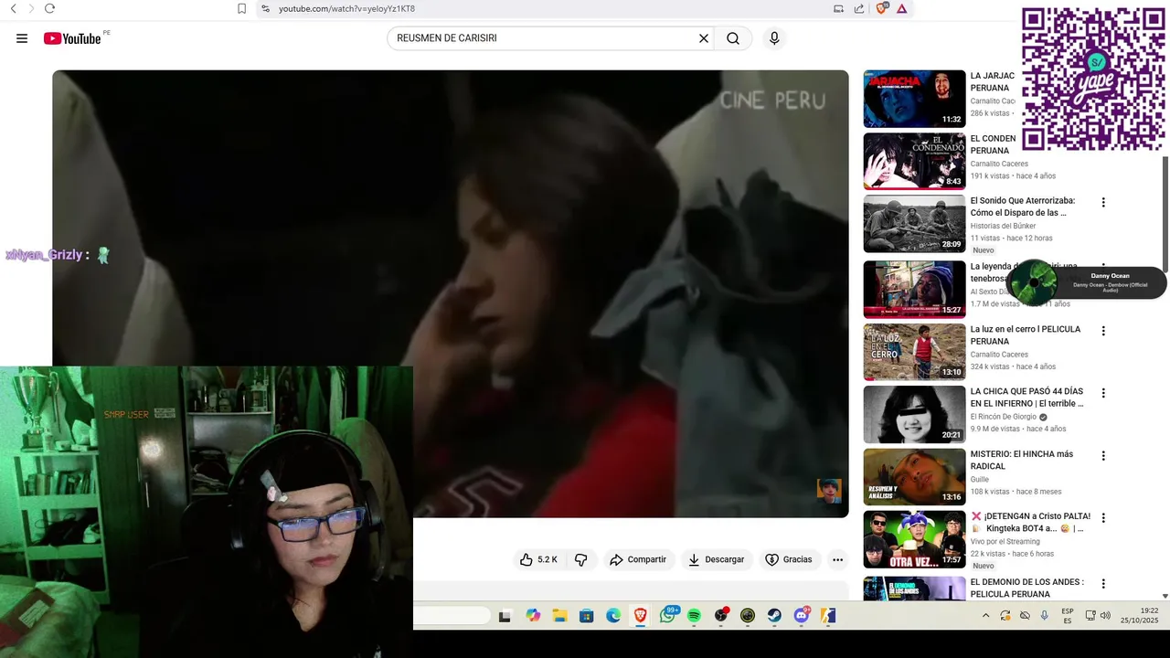
Task: Open Microsoft Store from the taskbar
Action: (x=587, y=616)
